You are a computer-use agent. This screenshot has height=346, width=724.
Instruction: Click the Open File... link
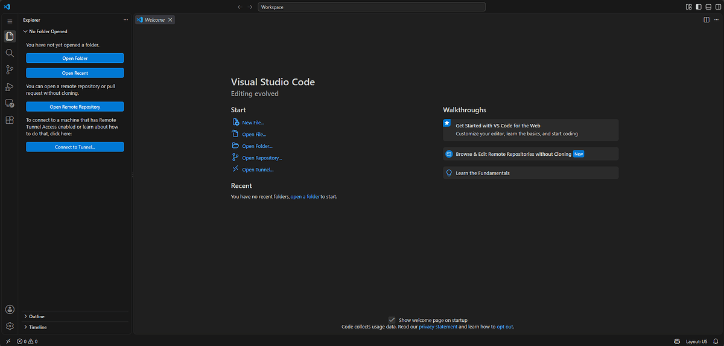pos(254,135)
